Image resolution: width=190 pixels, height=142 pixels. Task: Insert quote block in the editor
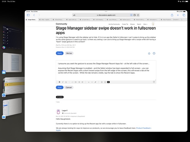89,82
